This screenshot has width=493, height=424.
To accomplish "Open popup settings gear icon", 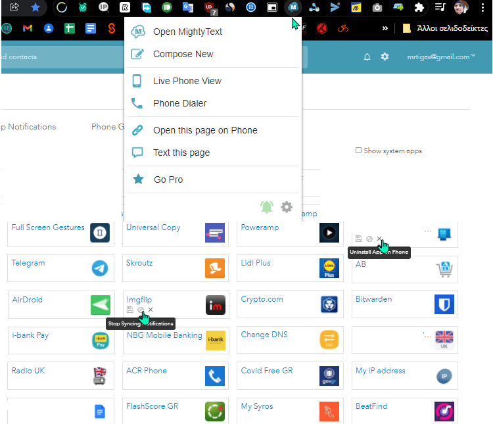I will click(x=287, y=207).
